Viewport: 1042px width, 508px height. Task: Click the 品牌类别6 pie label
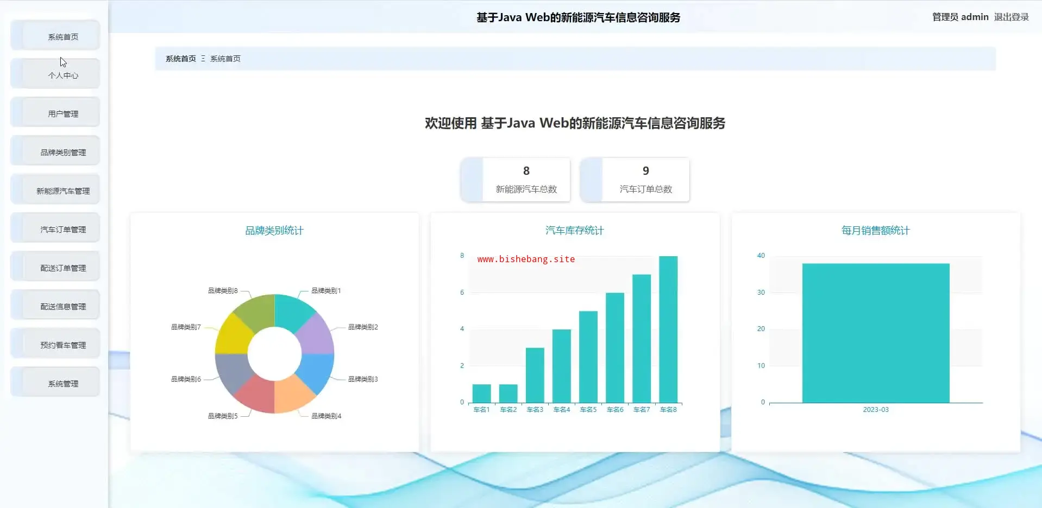pyautogui.click(x=186, y=379)
